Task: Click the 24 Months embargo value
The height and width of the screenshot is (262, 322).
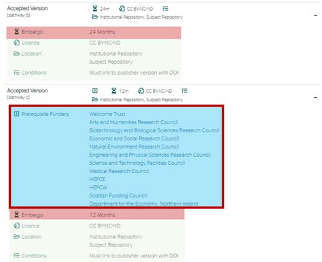Action: (102, 32)
